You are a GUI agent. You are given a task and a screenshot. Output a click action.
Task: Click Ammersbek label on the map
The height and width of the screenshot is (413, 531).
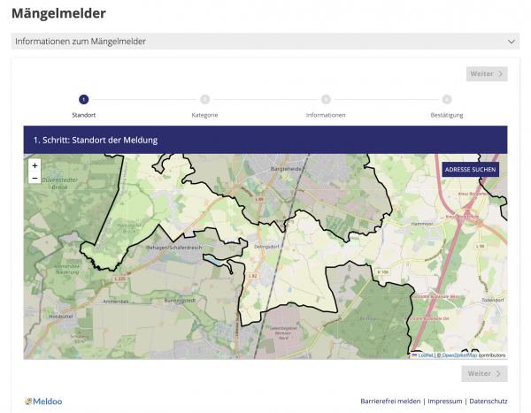[x=115, y=302]
